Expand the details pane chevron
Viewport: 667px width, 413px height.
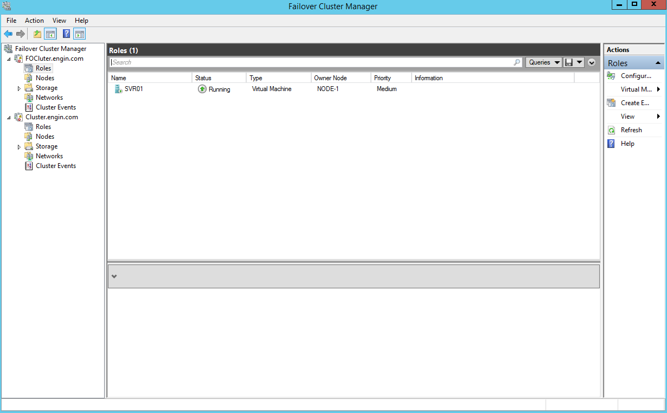(x=114, y=276)
